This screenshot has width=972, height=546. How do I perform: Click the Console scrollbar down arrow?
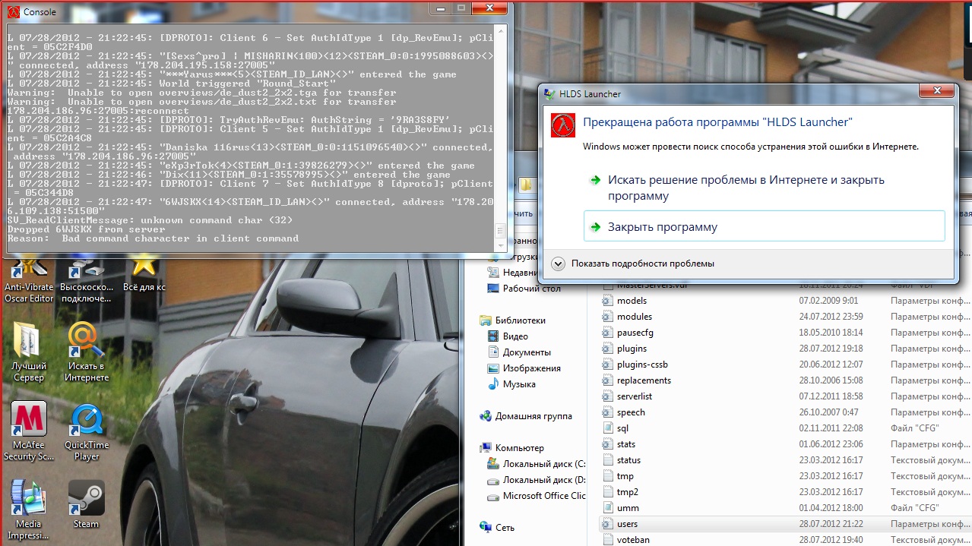[499, 246]
